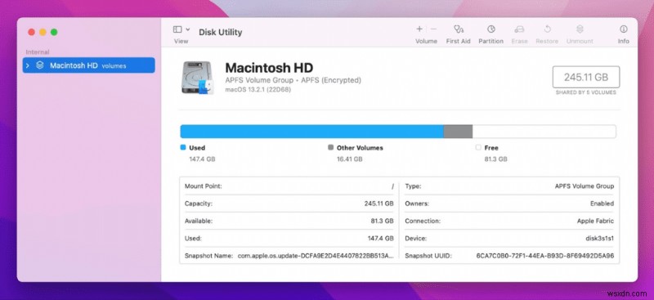
Task: Click the Internal sidebar section header
Action: [38, 51]
